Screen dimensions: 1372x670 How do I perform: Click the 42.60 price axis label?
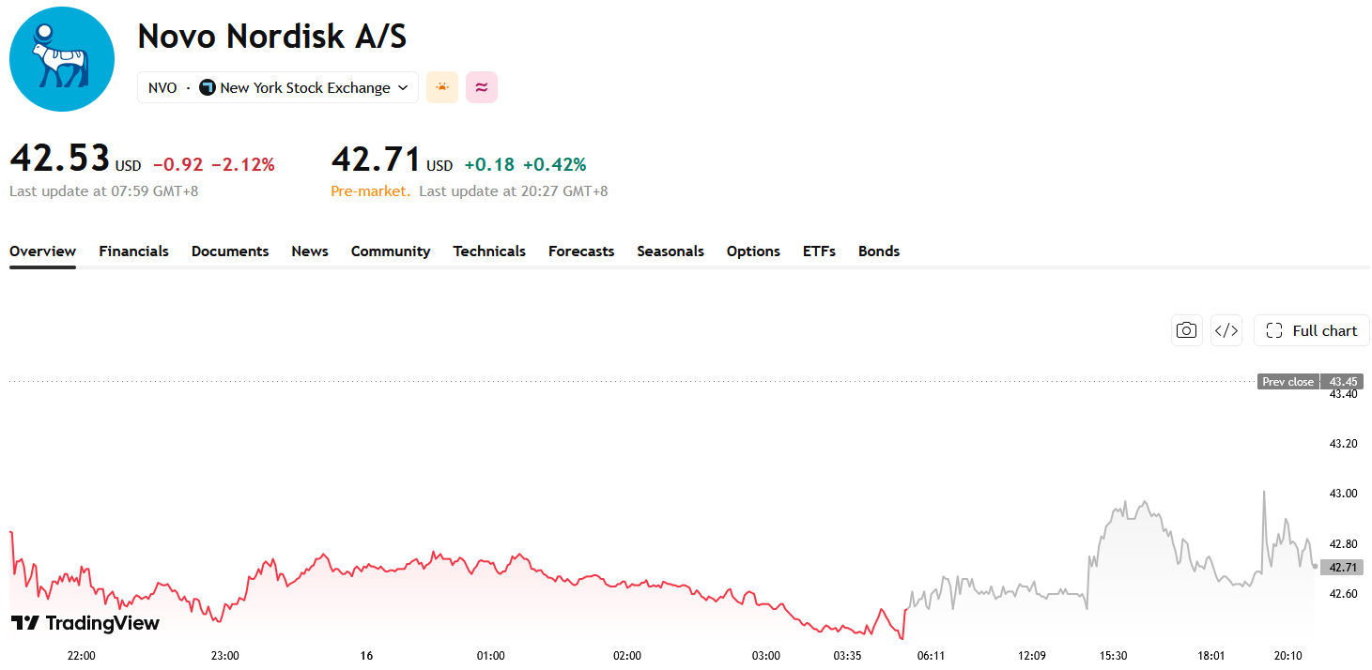coord(1343,594)
